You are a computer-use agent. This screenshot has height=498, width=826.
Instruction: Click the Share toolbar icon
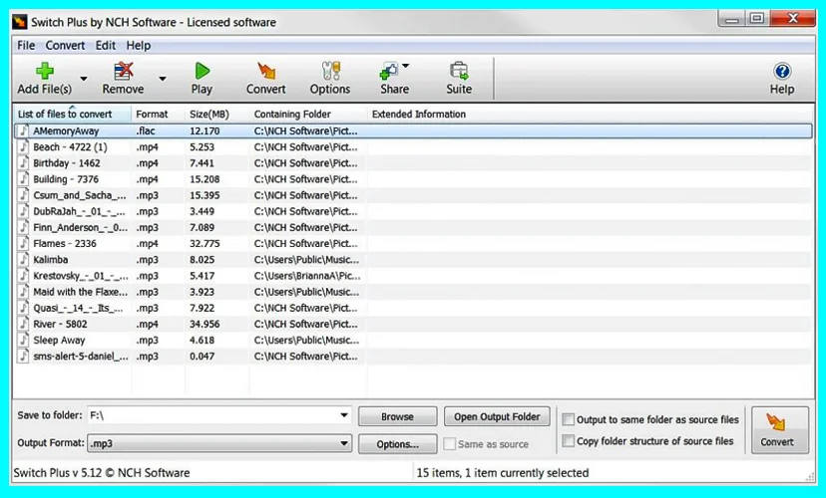389,71
